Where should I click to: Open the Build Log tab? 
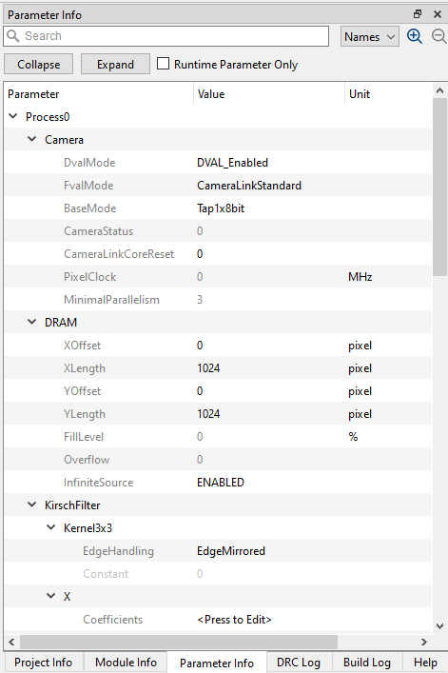pyautogui.click(x=367, y=663)
